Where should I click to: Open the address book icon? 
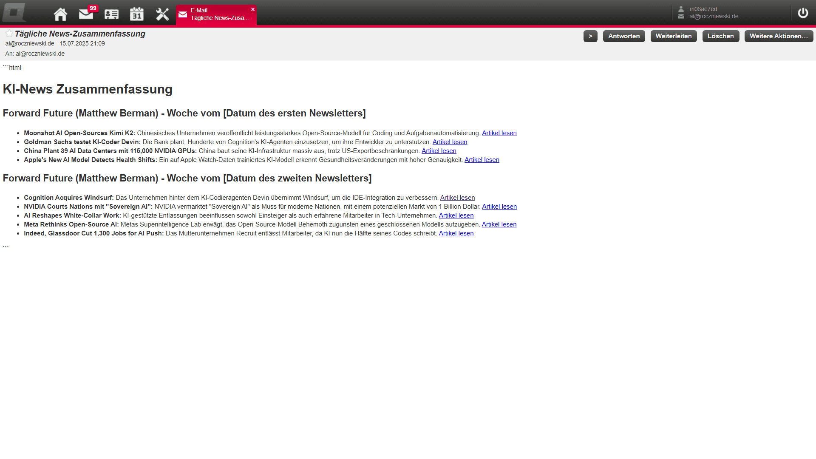pos(111,14)
